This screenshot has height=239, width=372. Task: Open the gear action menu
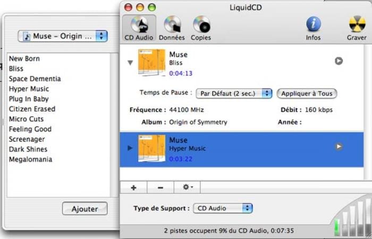(x=188, y=187)
